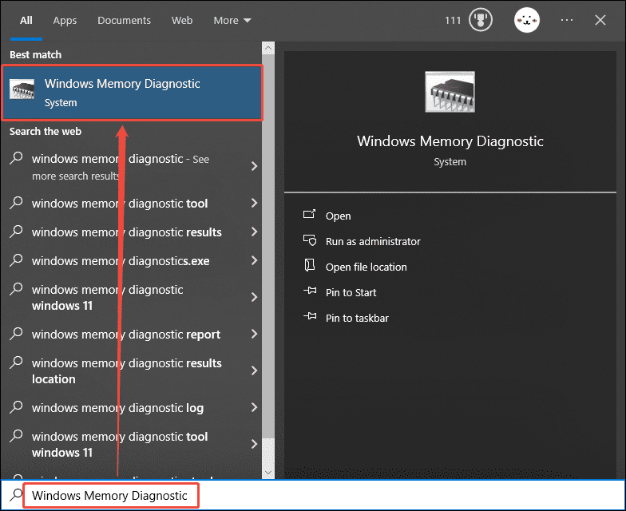The image size is (626, 511).
Task: Close the search panel with X
Action: [x=600, y=20]
